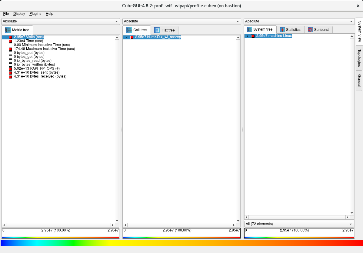Click the box next to io_bytes_read metric
The image size is (363, 253).
click(11, 61)
